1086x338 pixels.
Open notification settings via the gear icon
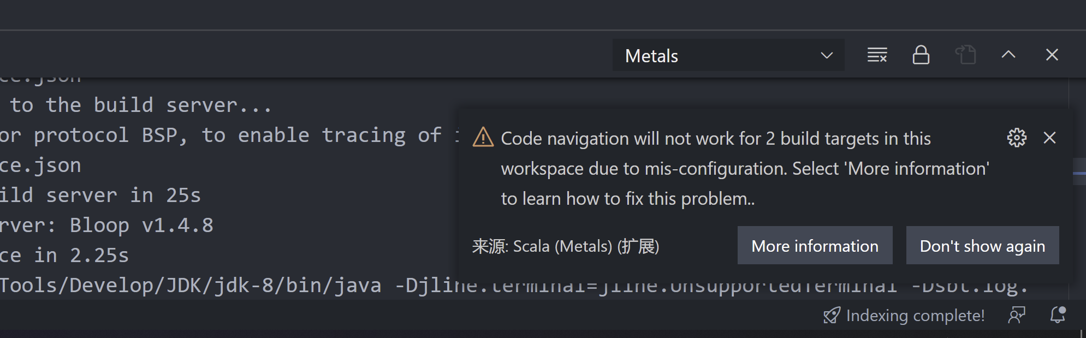click(x=1018, y=138)
